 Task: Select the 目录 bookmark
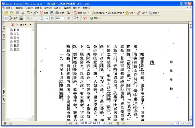(x=15, y=45)
